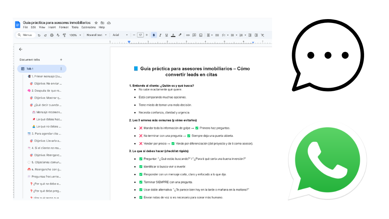Image resolution: width=389 pixels, height=219 pixels.
Task: Increase font size with the plus button
Action: click(147, 35)
